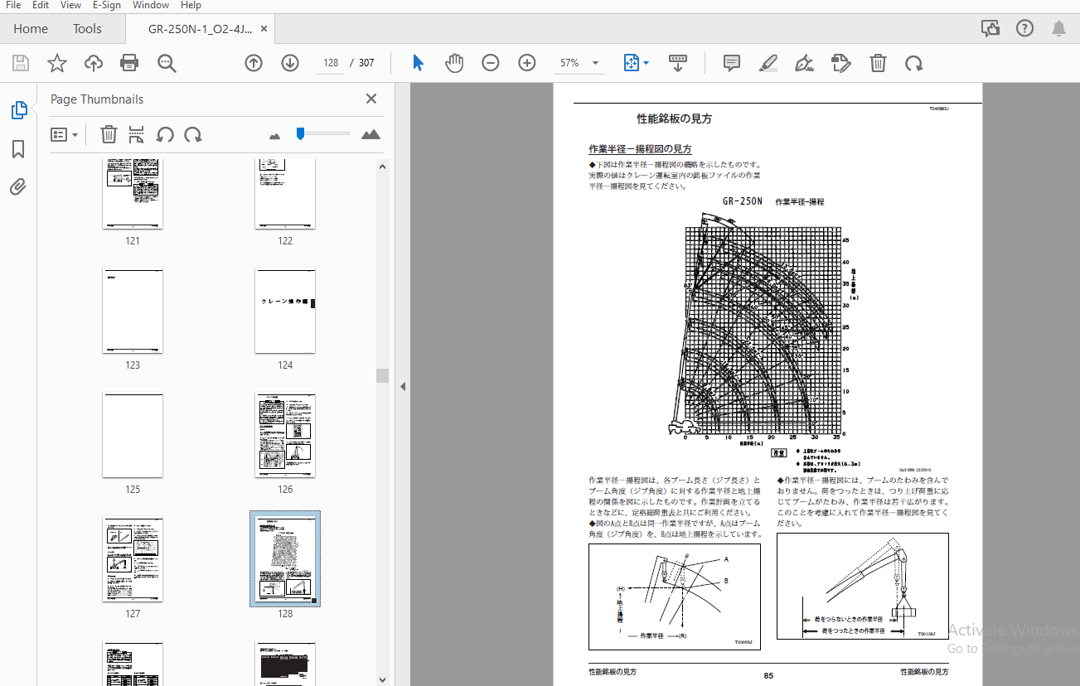Print the document with the printer icon

(x=129, y=63)
